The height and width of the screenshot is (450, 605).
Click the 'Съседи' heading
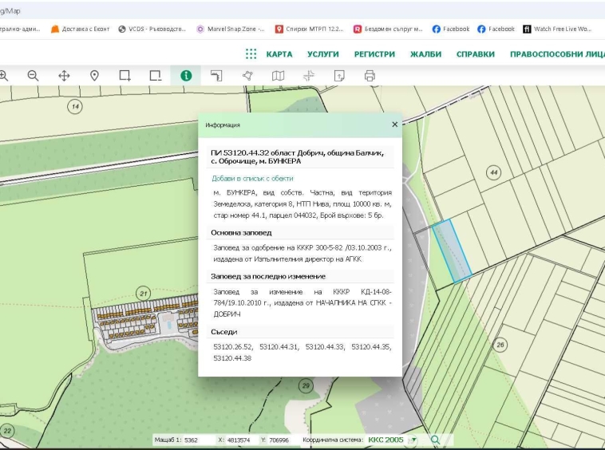[x=224, y=332]
